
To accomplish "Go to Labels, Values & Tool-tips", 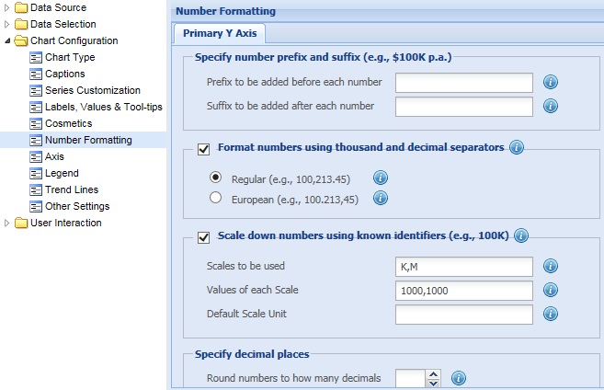I will [x=103, y=107].
